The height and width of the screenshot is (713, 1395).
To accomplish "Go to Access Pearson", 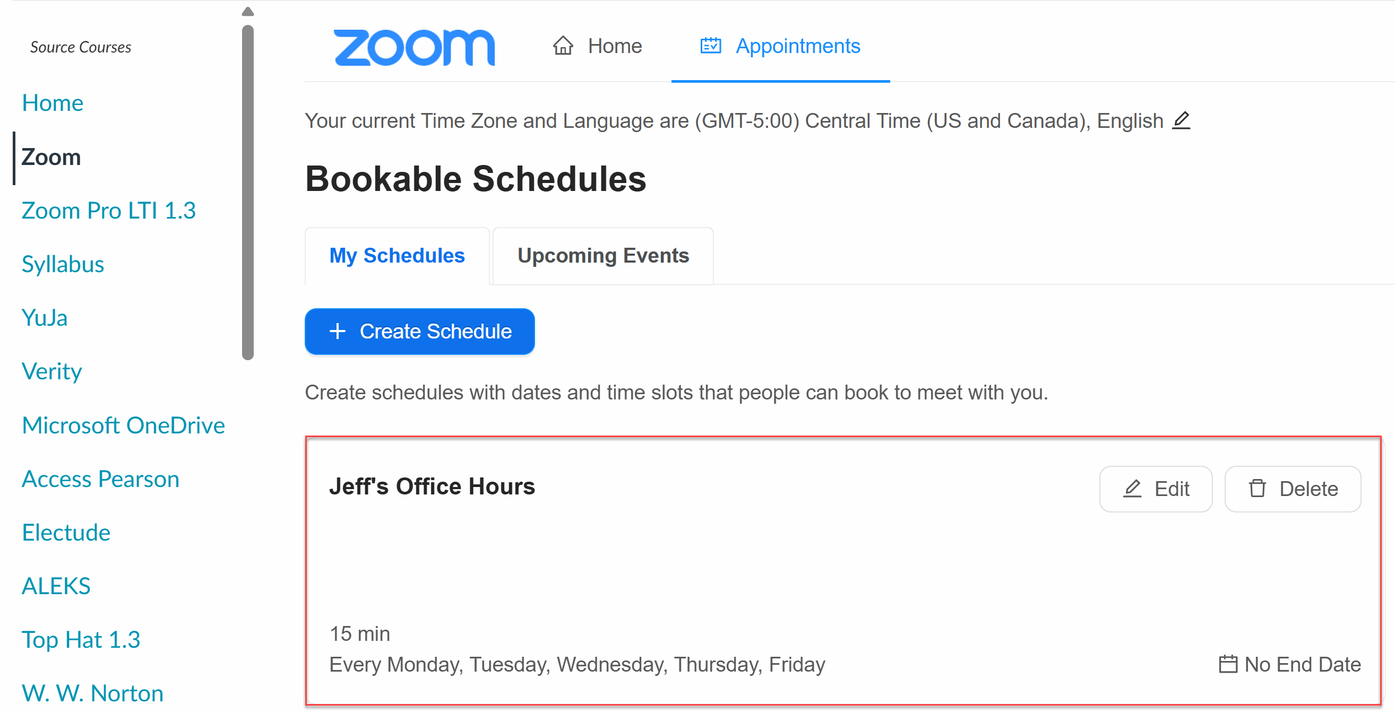I will pyautogui.click(x=101, y=478).
